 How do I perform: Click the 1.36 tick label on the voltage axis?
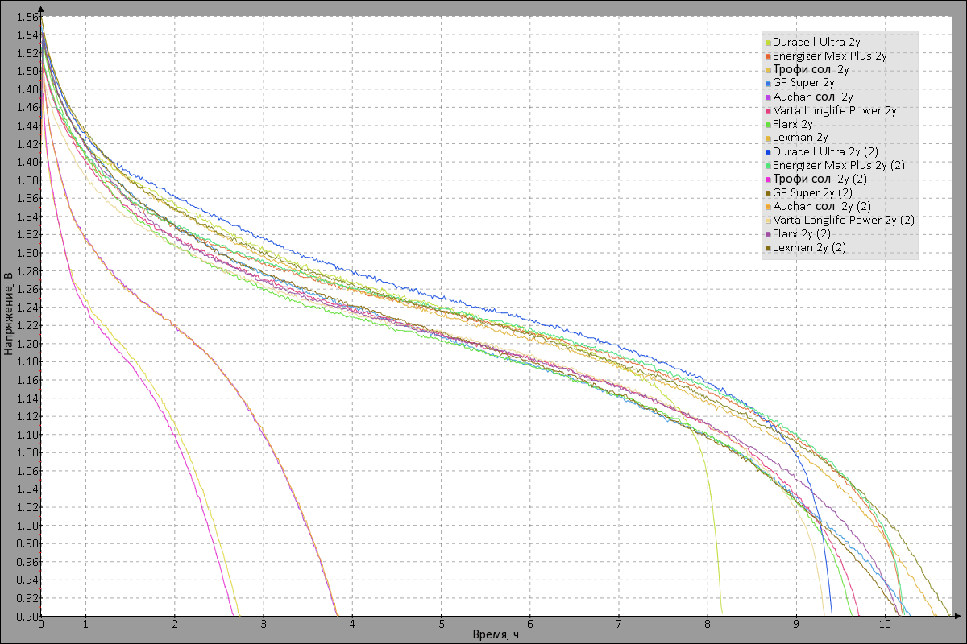click(x=27, y=198)
